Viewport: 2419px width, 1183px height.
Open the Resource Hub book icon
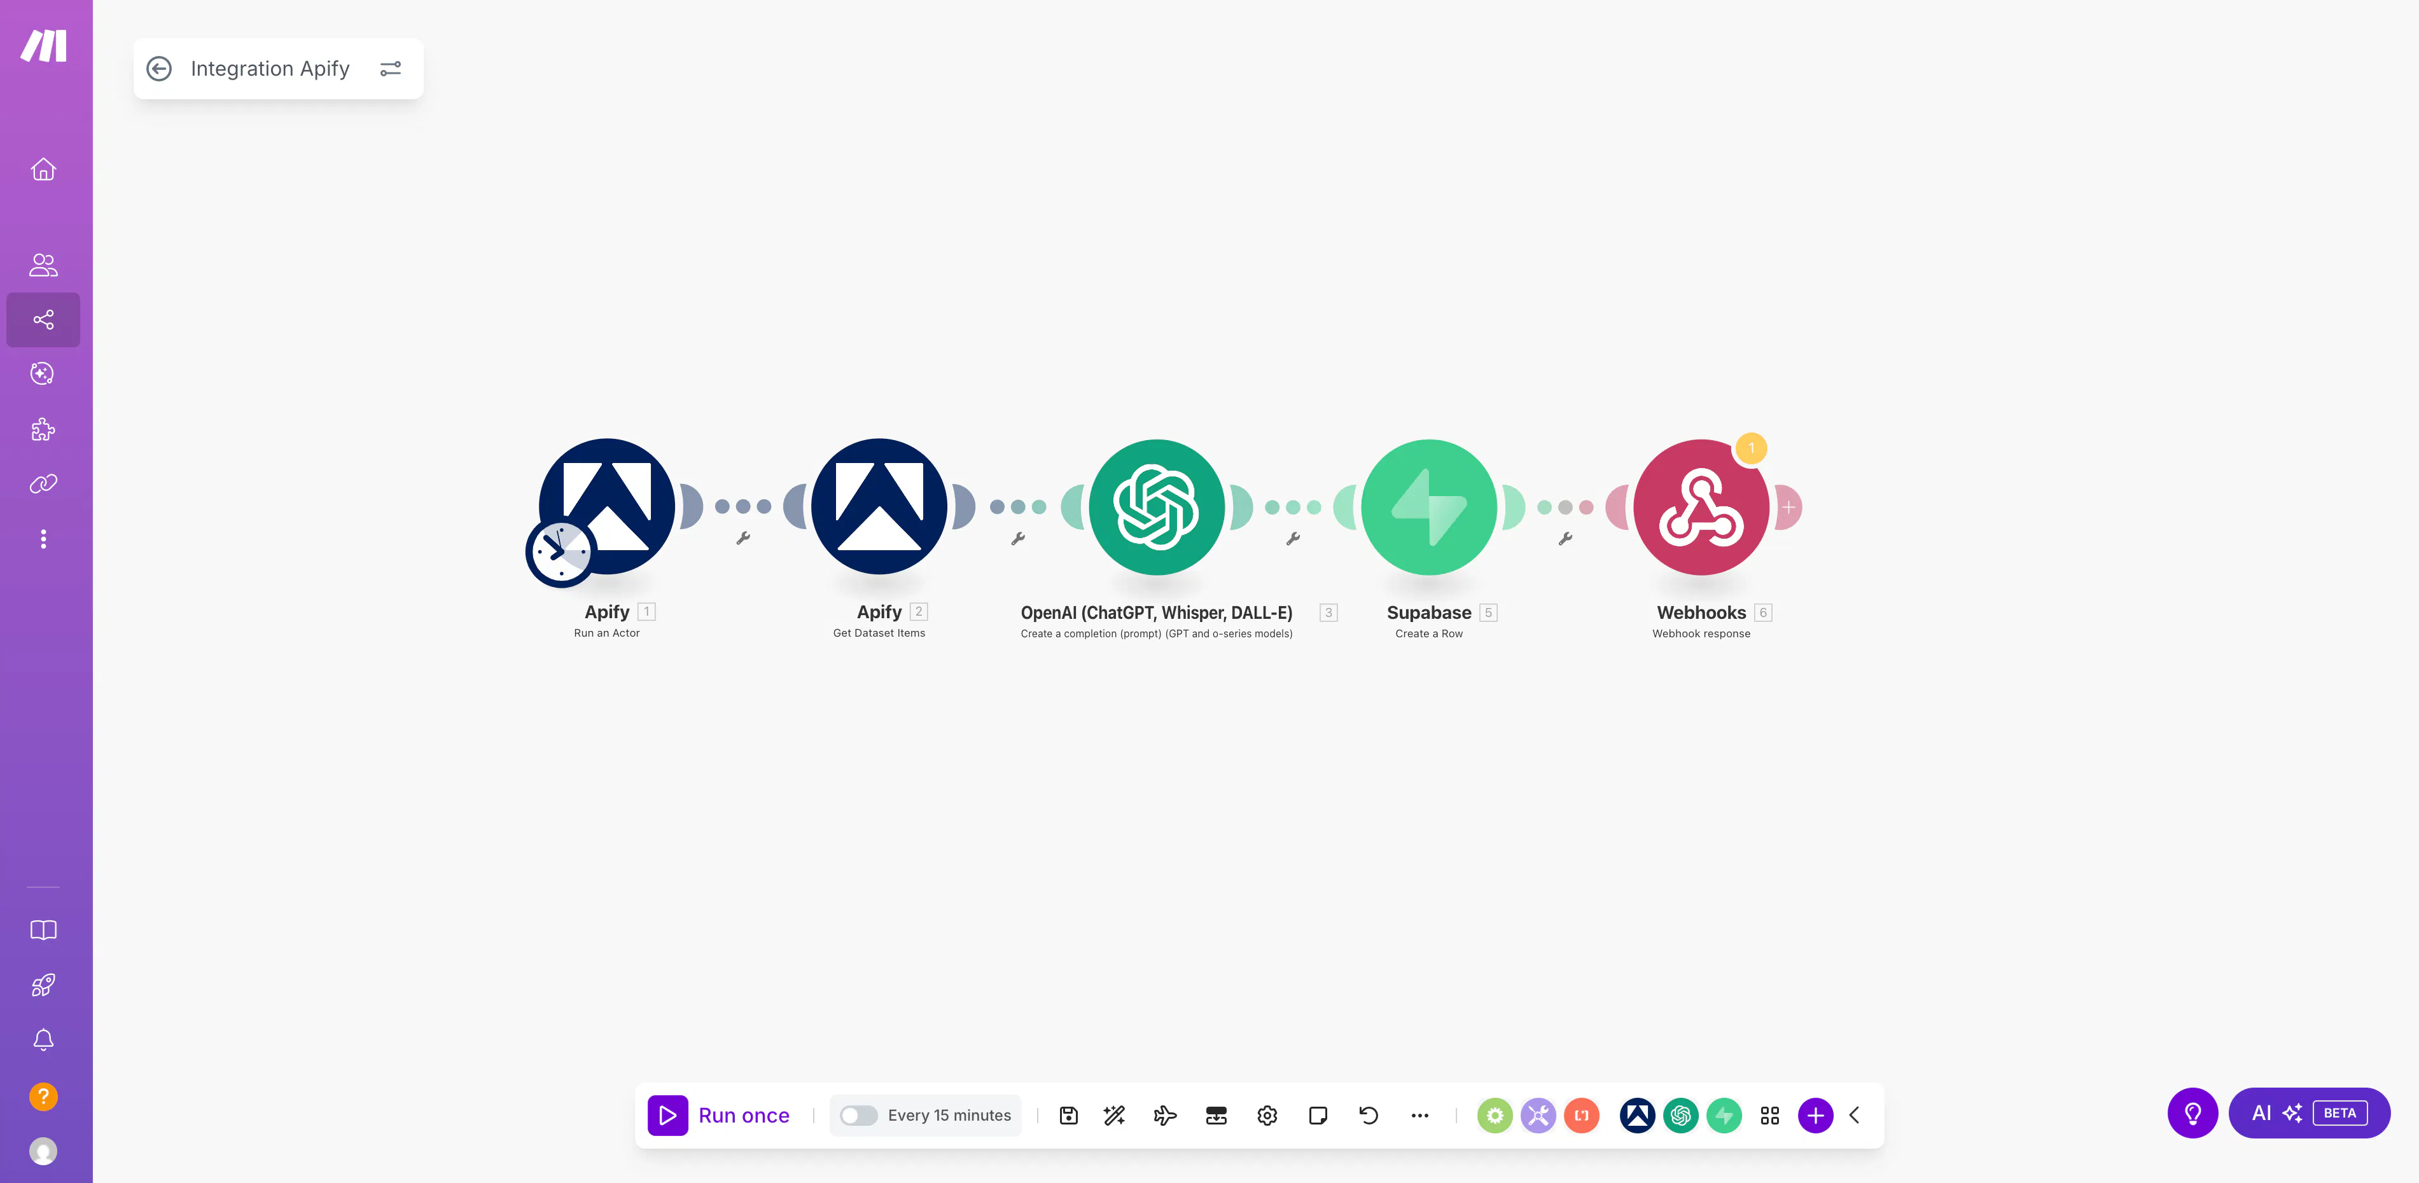coord(43,930)
